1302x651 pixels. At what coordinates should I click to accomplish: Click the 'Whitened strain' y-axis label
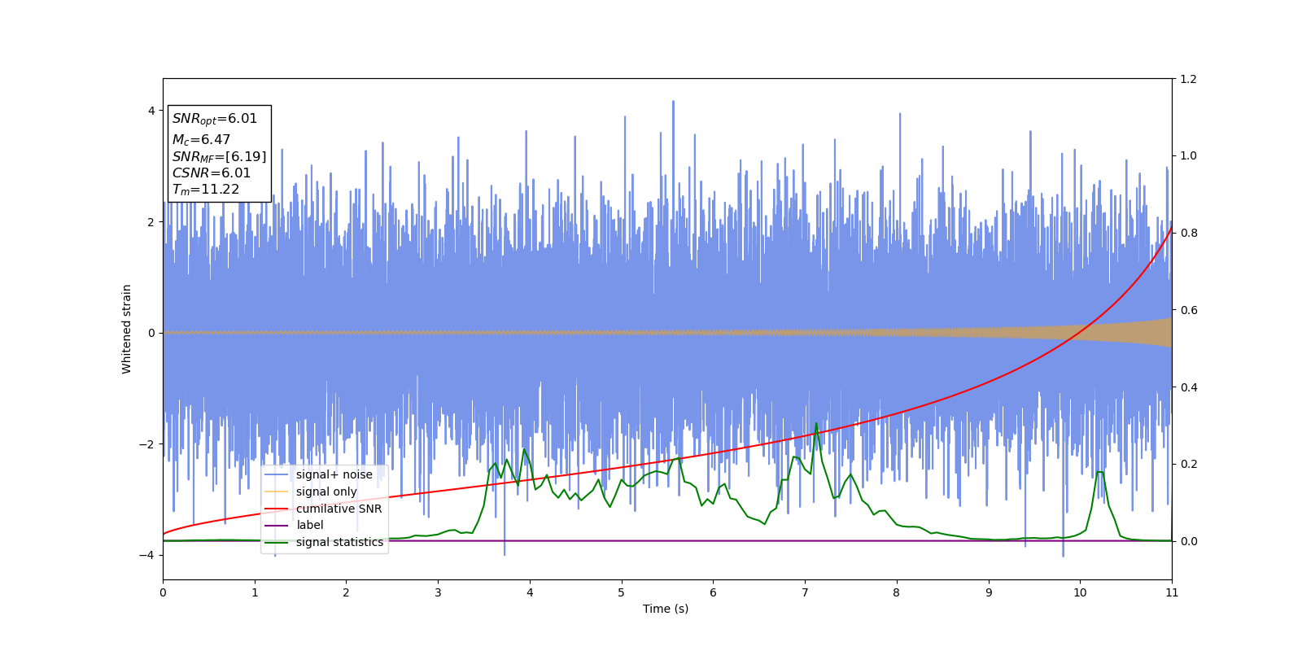tap(127, 329)
